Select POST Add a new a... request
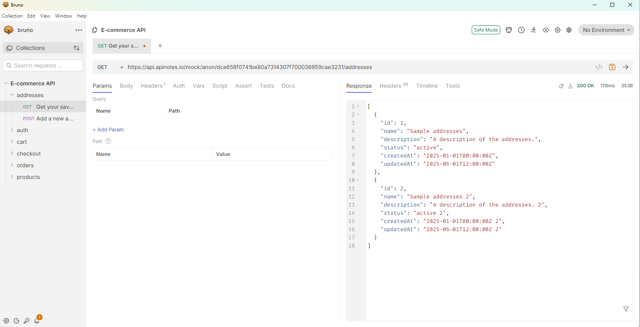This screenshot has width=640, height=327. click(43, 118)
